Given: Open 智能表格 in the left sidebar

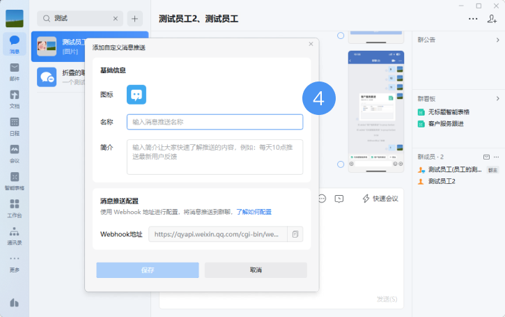Looking at the screenshot, I should [x=14, y=180].
